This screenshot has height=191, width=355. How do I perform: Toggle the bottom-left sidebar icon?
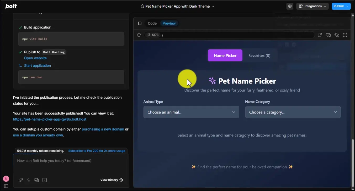(6, 186)
